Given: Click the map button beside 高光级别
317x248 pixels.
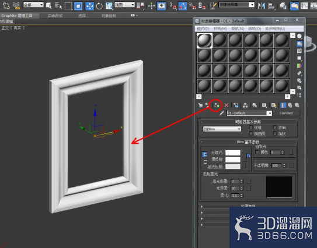Looking at the screenshot, I should click(249, 181).
